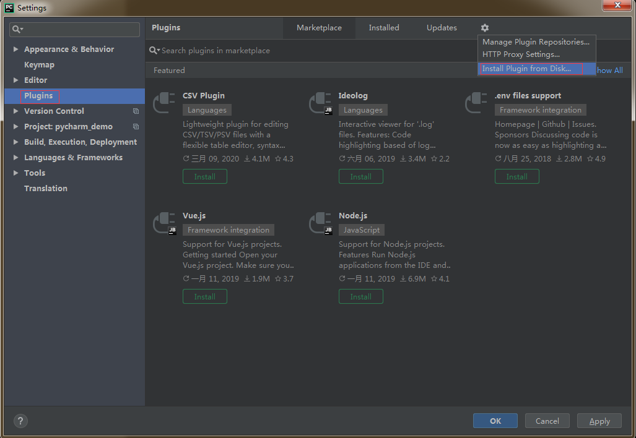The height and width of the screenshot is (438, 636).
Task: Choose Manage Plugin Repositories menu item
Action: tap(536, 41)
